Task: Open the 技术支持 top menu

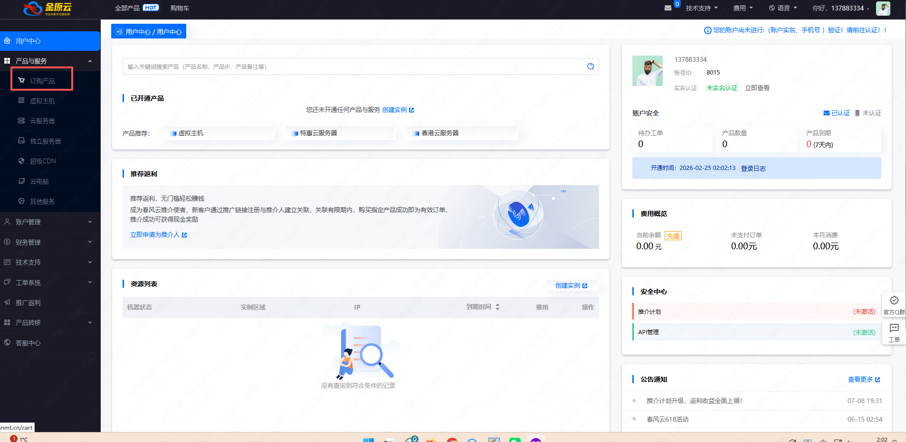Action: 701,8
